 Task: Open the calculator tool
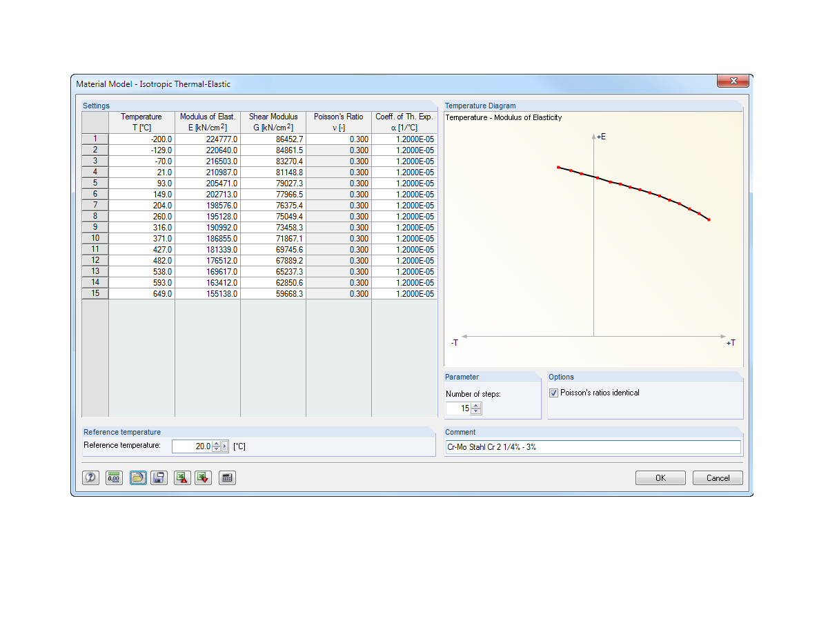pos(227,477)
